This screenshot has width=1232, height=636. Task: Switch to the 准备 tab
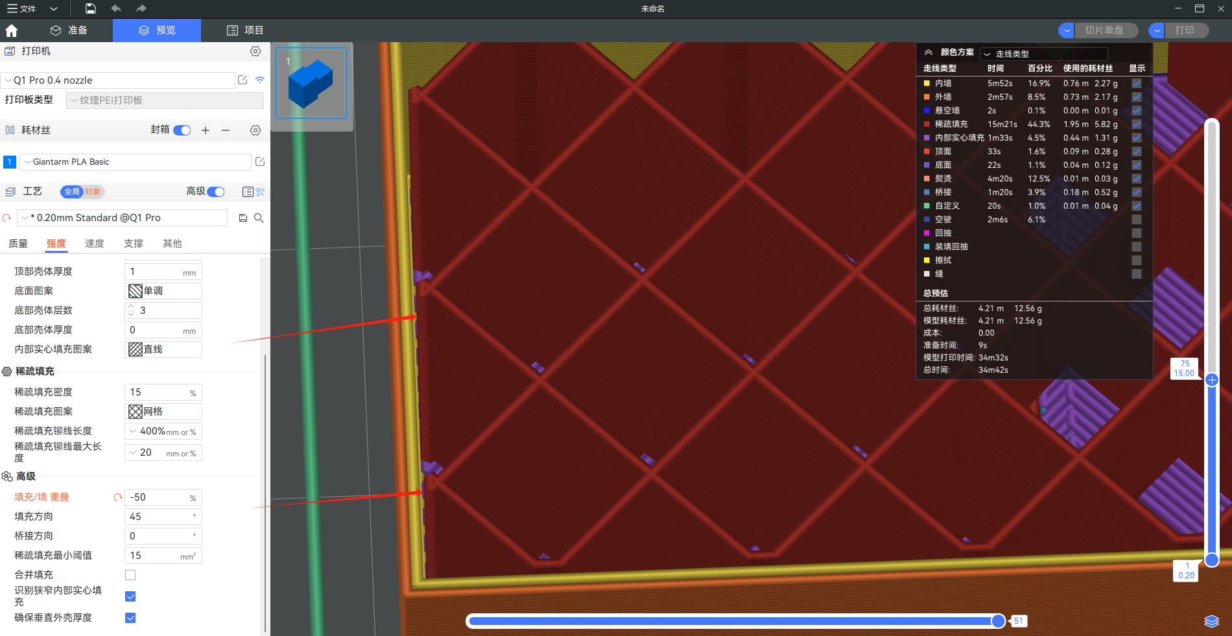pos(69,30)
